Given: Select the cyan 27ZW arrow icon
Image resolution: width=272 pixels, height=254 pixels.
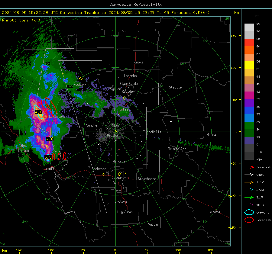Looking at the screenshot, I should 249,190.
